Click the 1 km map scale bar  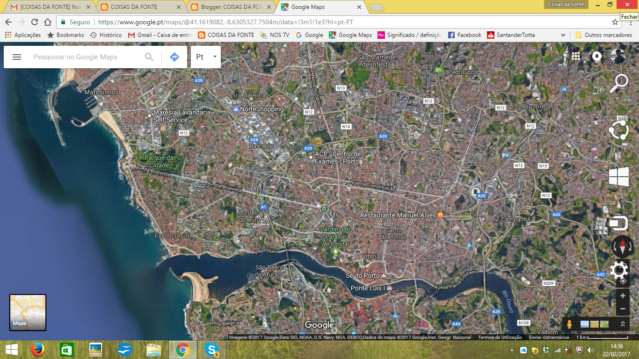click(x=602, y=337)
